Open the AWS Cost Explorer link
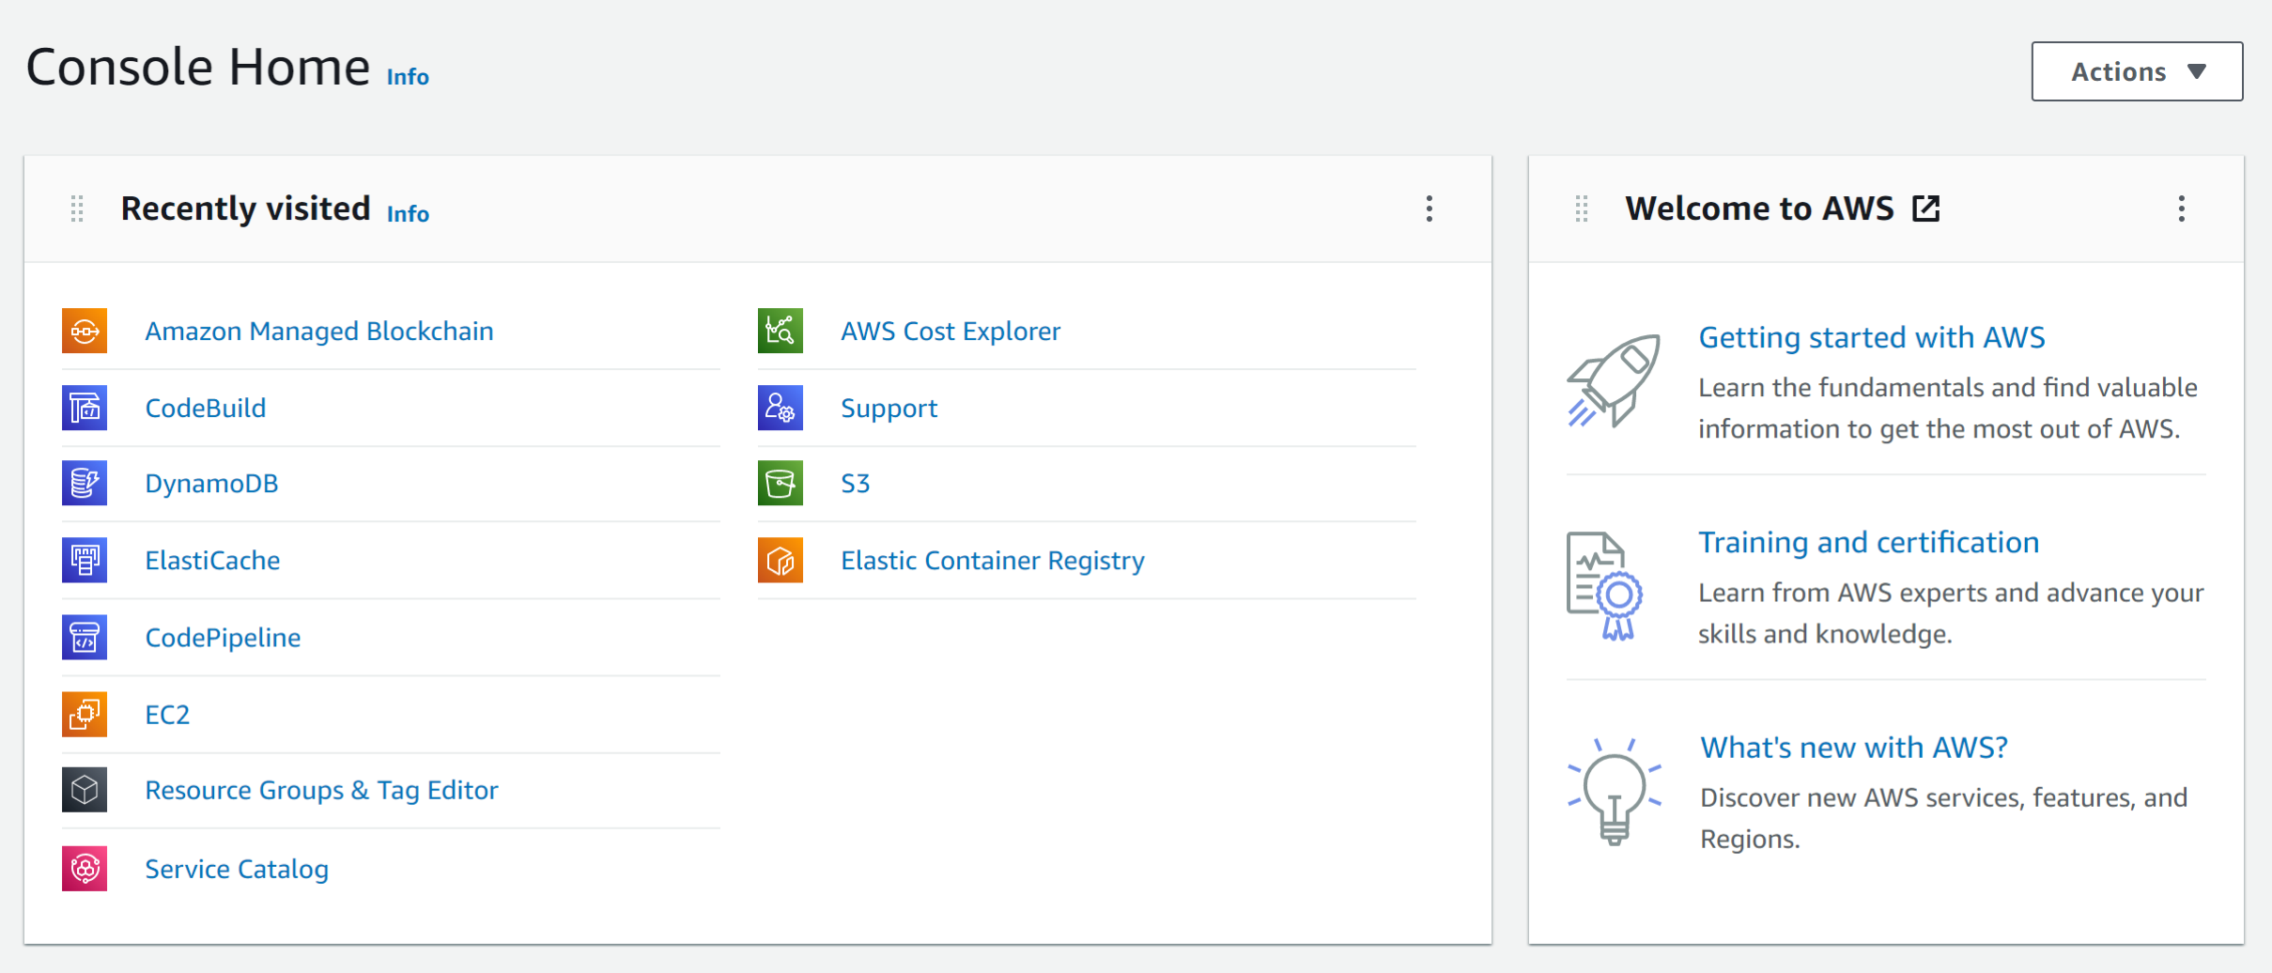 coord(951,332)
